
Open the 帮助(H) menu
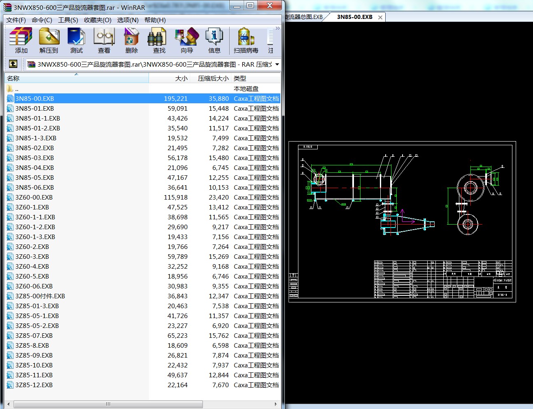tap(155, 20)
